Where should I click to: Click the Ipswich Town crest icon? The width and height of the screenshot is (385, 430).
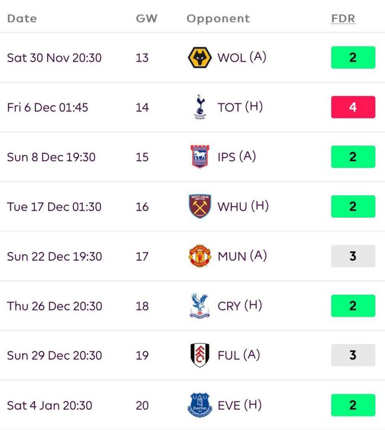point(200,157)
